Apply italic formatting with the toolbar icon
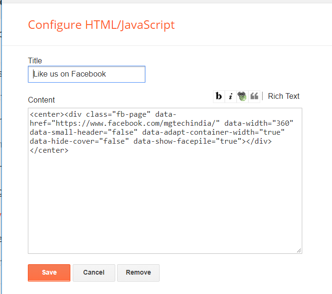 click(230, 96)
